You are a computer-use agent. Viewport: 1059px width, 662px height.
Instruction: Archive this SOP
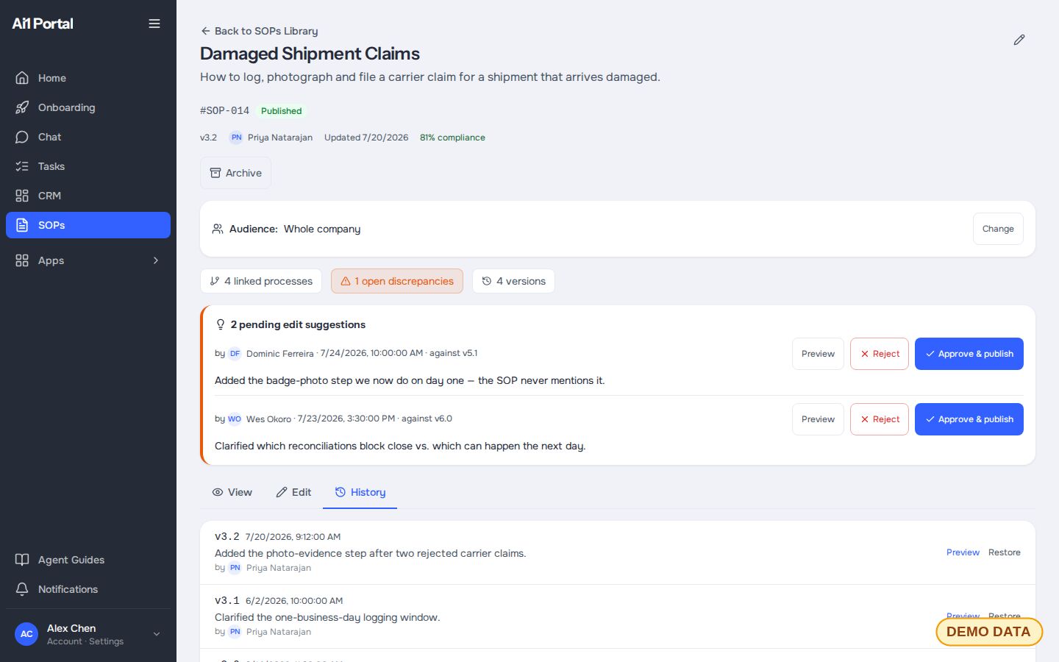click(235, 173)
